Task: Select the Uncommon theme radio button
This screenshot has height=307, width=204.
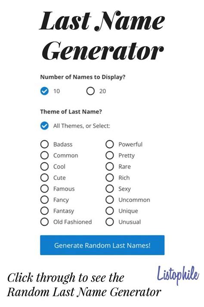Action: pos(110,200)
